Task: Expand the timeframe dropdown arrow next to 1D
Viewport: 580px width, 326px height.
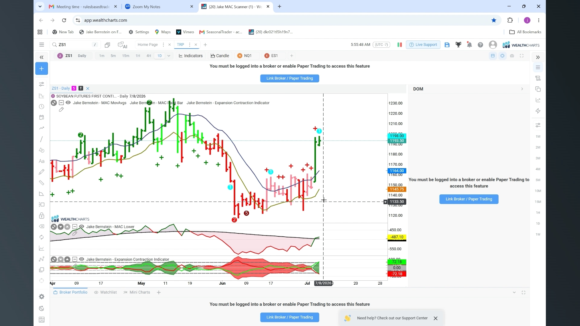Action: 169,56
